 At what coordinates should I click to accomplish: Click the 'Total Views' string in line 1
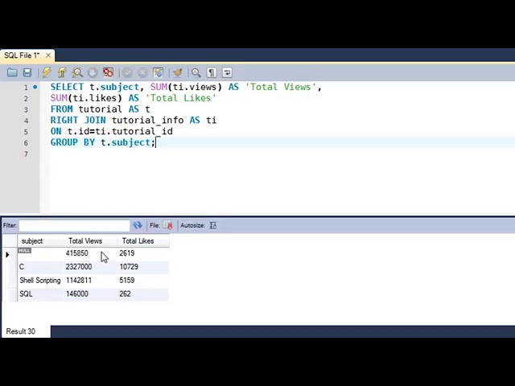281,87
